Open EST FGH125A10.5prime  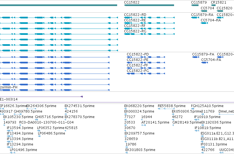[x=207, y=106]
